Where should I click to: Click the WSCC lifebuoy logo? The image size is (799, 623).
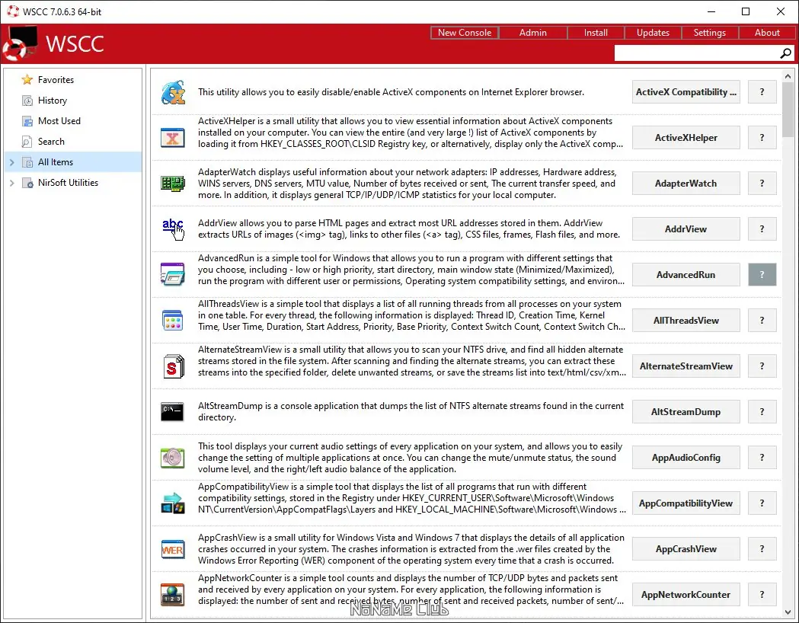[21, 43]
